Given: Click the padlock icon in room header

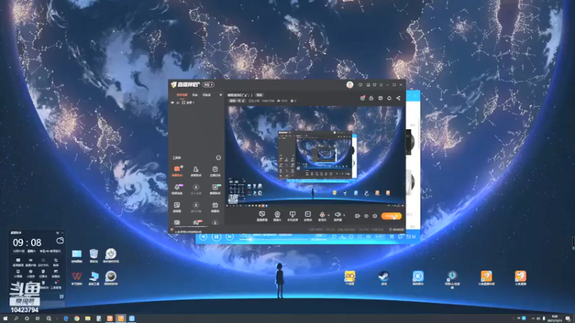Looking at the screenshot, I should point(371,98).
